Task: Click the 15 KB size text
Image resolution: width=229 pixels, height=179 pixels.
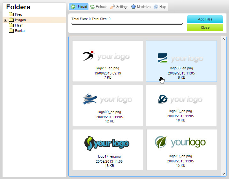Action: pos(180,165)
